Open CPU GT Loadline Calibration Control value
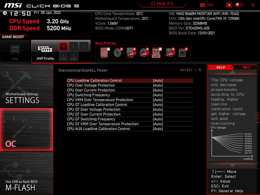 158,104
